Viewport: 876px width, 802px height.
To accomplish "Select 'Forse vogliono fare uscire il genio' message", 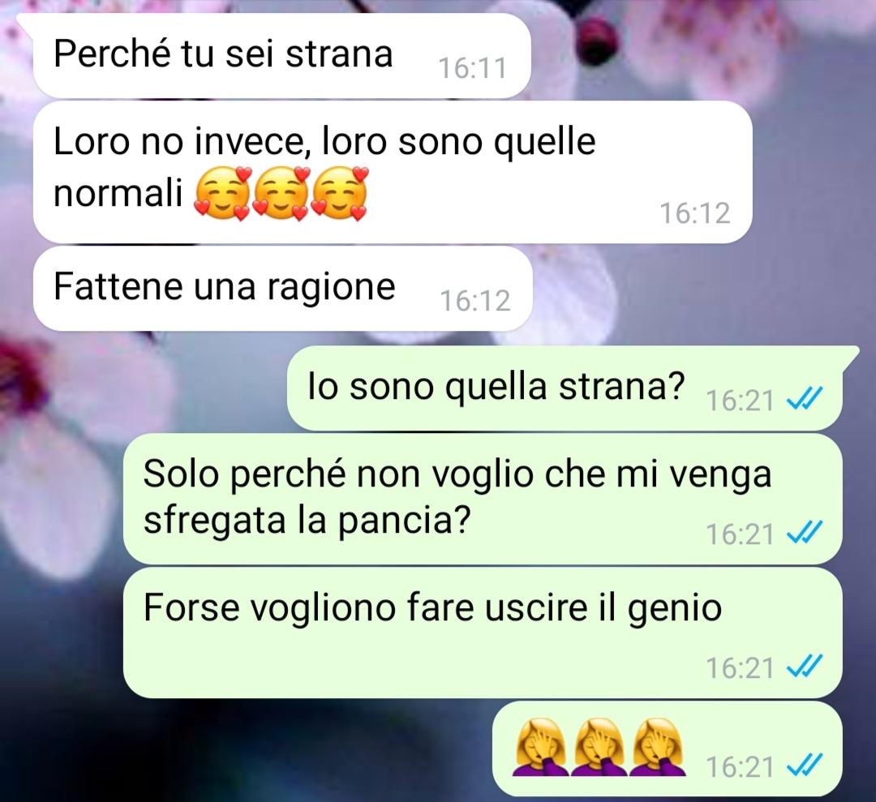I will (483, 633).
